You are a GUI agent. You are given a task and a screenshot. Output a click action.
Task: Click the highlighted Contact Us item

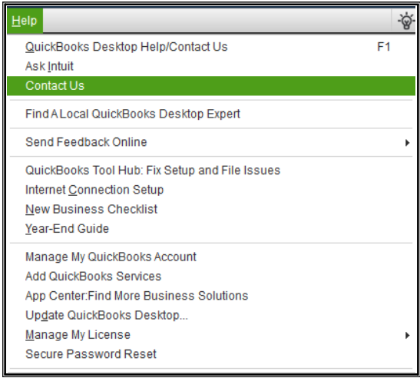pyautogui.click(x=211, y=86)
